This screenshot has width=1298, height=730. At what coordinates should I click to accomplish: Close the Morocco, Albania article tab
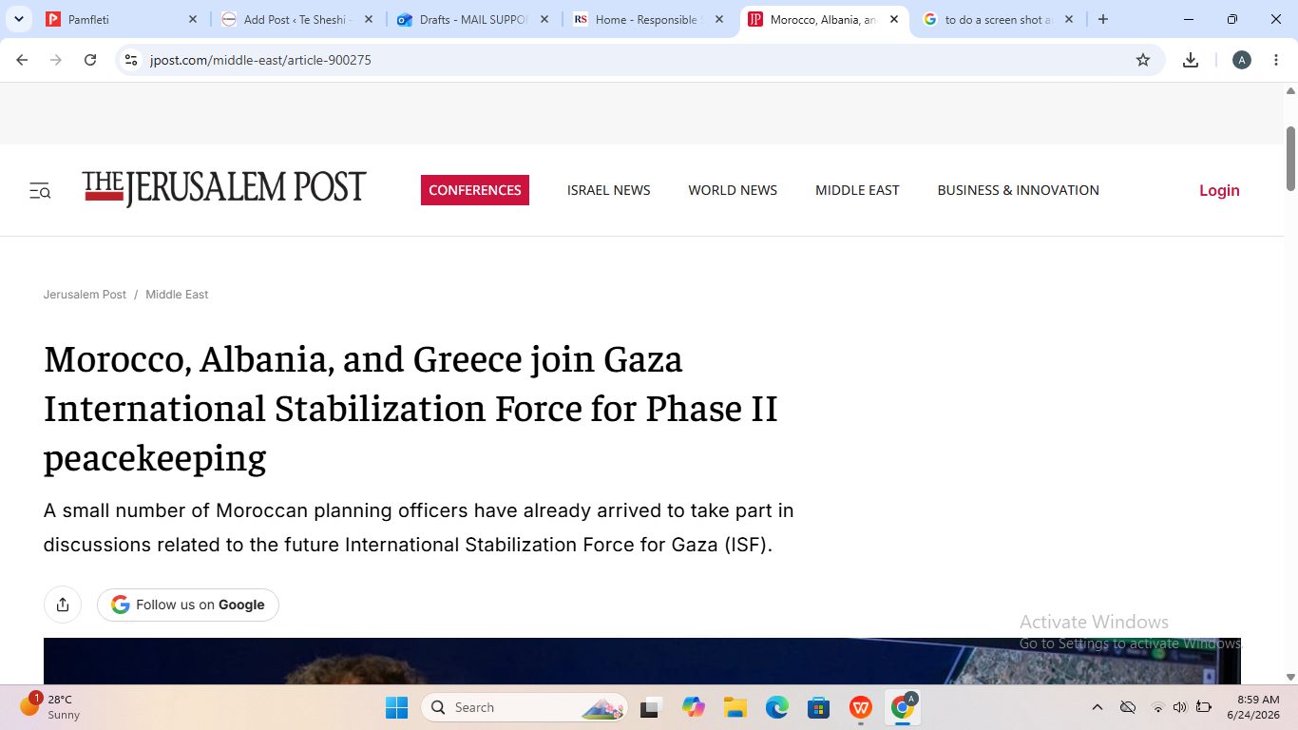pyautogui.click(x=893, y=19)
